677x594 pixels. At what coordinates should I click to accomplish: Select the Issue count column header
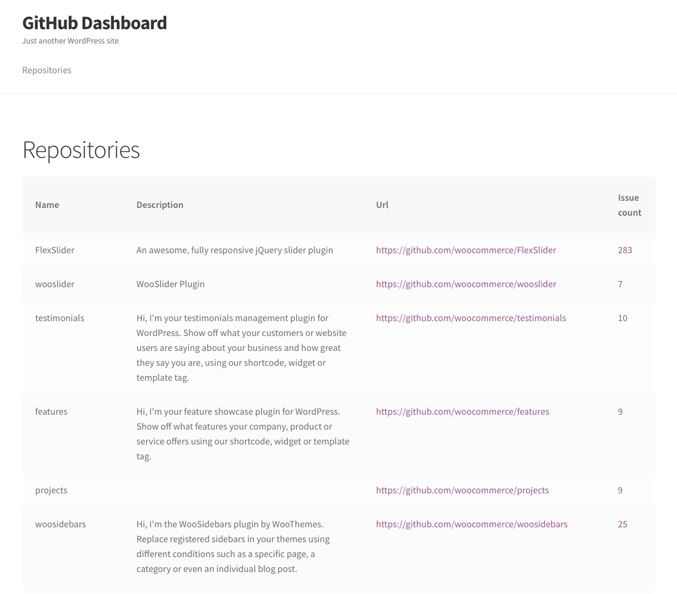coord(629,204)
